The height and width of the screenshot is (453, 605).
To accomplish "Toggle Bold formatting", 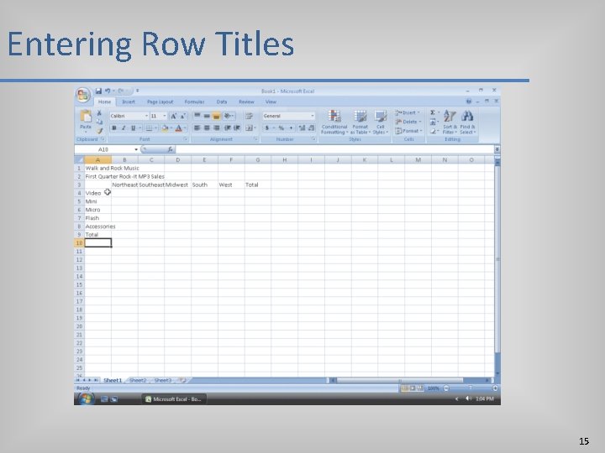I will coord(113,128).
